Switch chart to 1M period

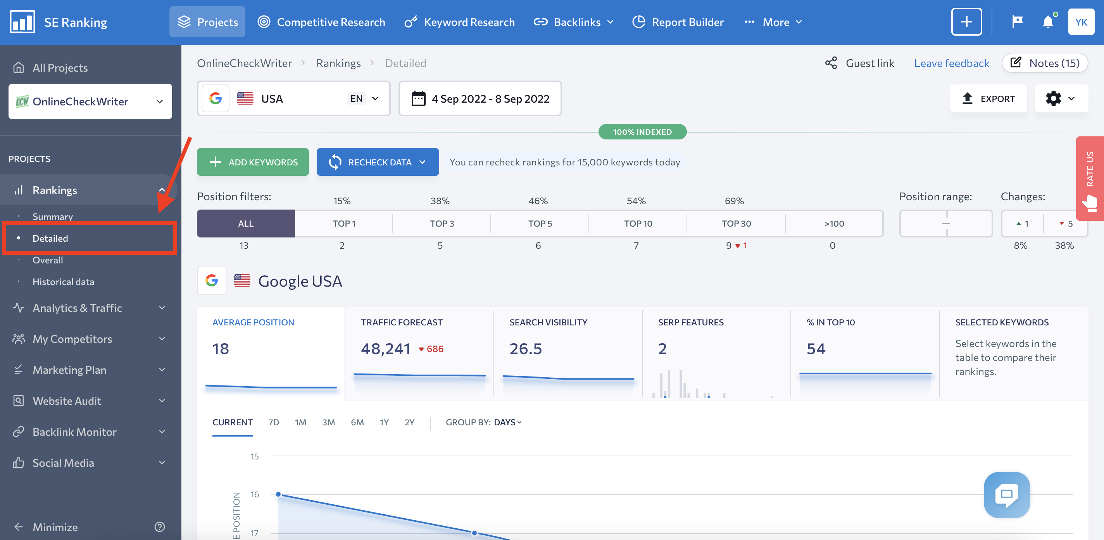point(300,422)
